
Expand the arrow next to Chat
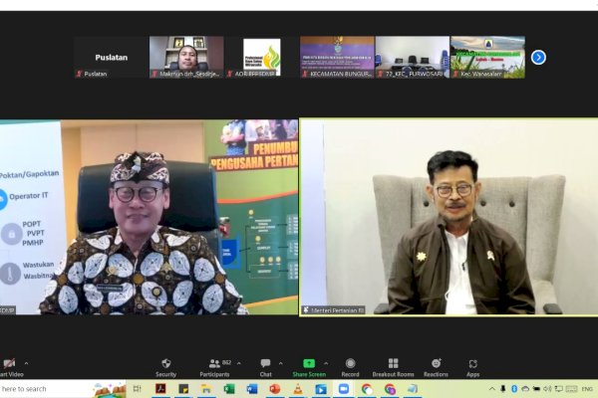click(281, 363)
